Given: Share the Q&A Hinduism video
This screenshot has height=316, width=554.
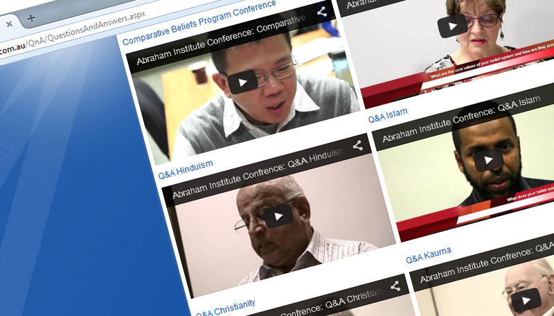Looking at the screenshot, I should coord(357,146).
